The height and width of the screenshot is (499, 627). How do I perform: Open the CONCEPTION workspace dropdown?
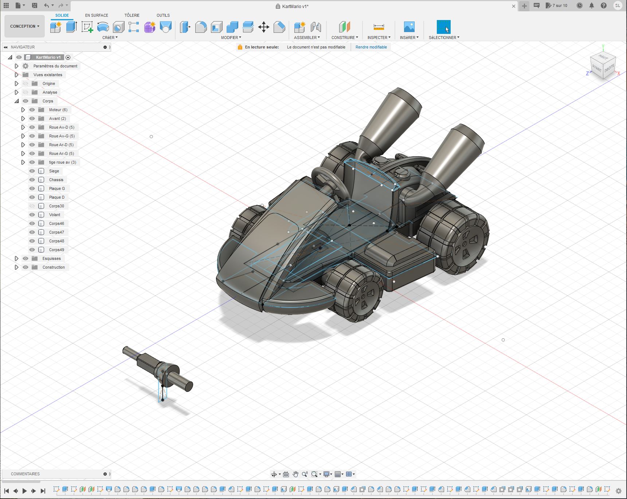click(x=24, y=26)
